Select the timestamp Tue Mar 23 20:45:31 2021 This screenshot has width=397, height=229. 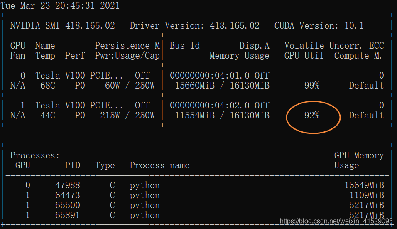tap(60, 5)
